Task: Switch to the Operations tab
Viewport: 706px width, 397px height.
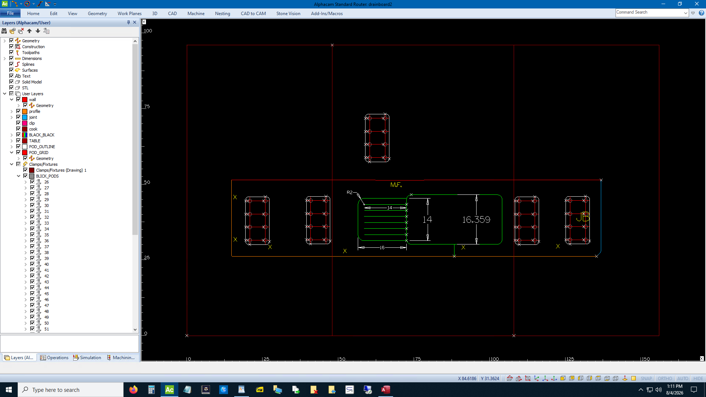Action: point(54,358)
